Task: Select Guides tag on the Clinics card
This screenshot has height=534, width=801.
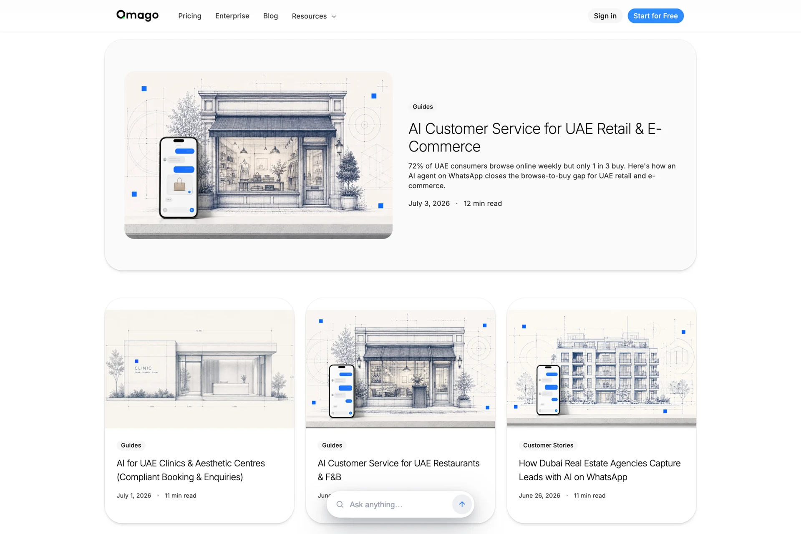Action: point(131,445)
